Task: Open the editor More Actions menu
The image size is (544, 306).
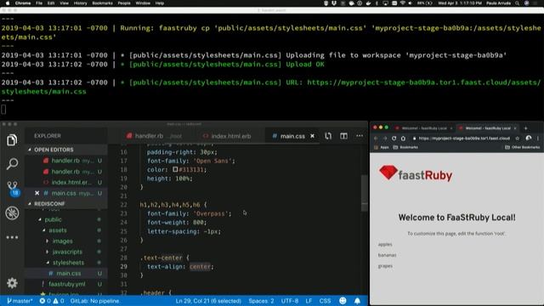Action: (x=360, y=136)
